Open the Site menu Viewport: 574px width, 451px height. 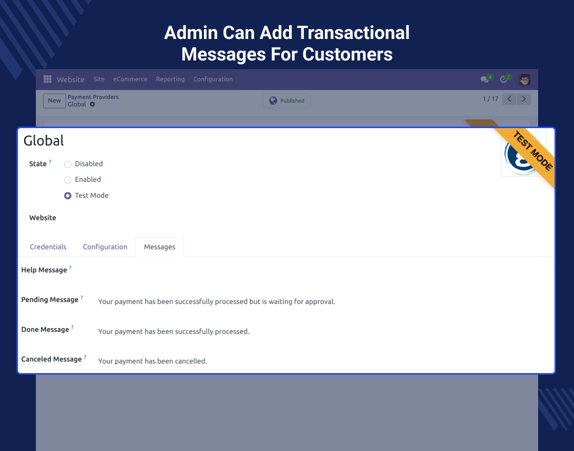(99, 79)
